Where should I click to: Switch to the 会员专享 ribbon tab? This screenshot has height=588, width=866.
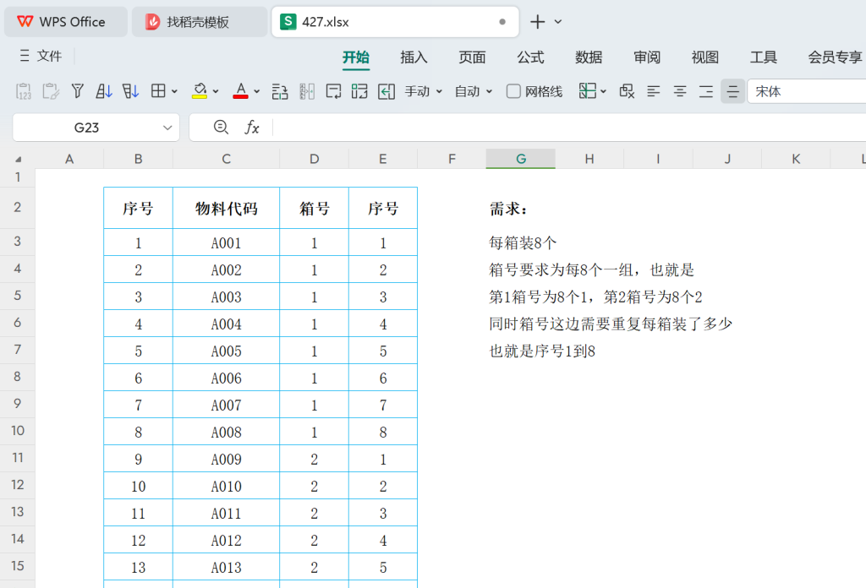(x=835, y=57)
